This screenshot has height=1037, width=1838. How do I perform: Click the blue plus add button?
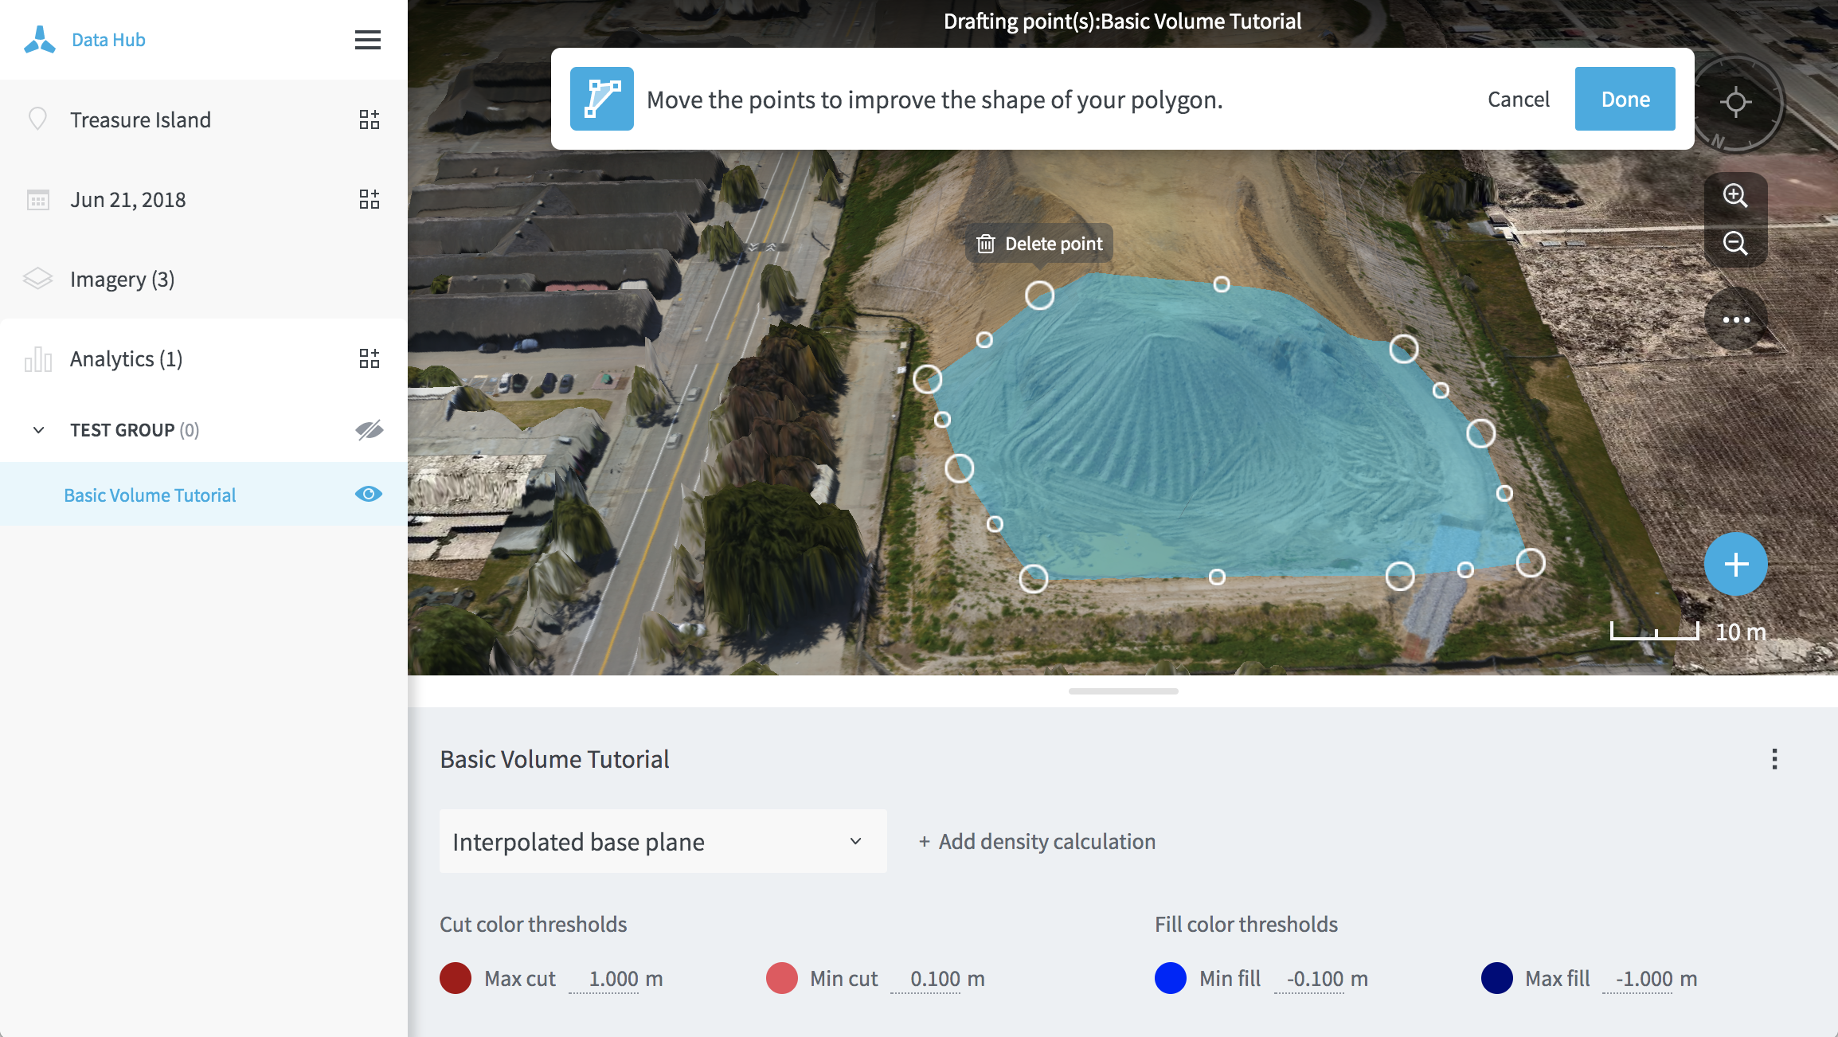pos(1736,564)
